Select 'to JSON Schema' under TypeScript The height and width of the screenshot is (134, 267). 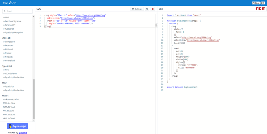pos(10,73)
